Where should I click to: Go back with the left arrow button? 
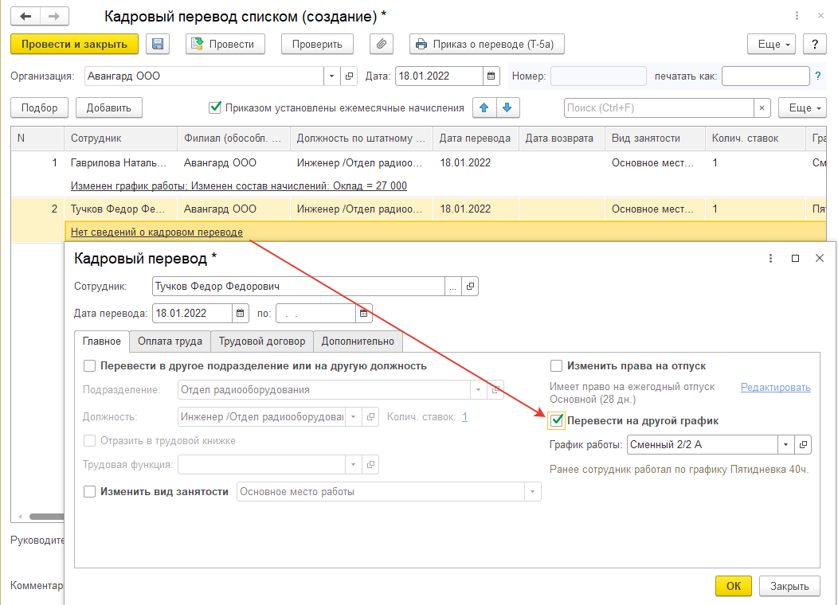point(25,17)
